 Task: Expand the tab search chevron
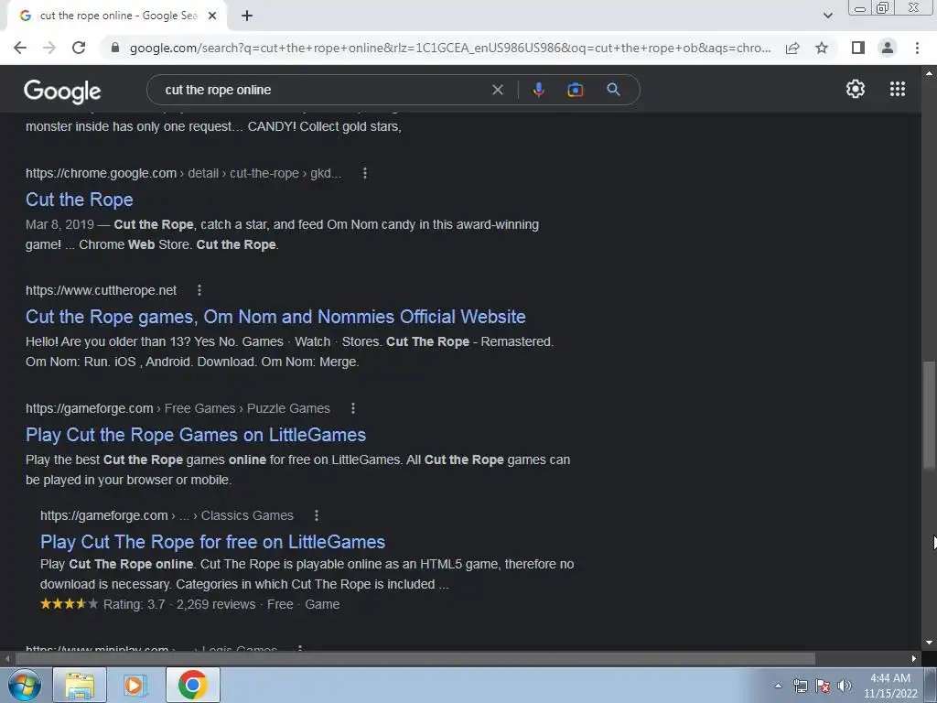[827, 16]
